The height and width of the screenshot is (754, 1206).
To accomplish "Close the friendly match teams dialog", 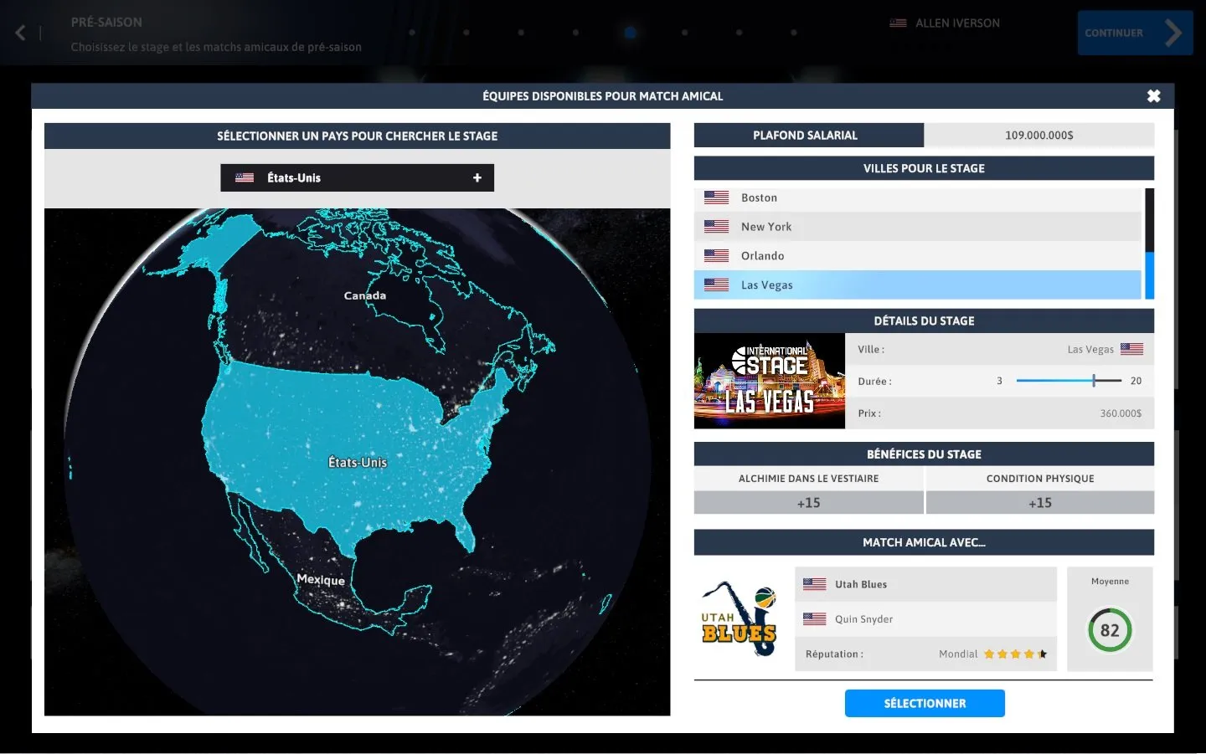I will (1153, 96).
